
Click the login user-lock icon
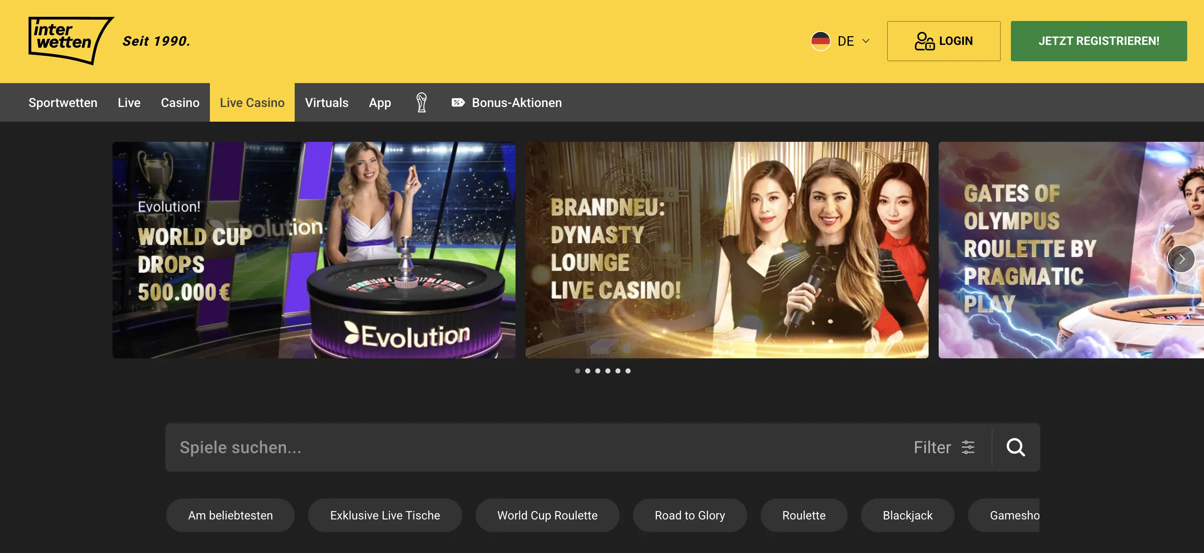click(x=924, y=41)
